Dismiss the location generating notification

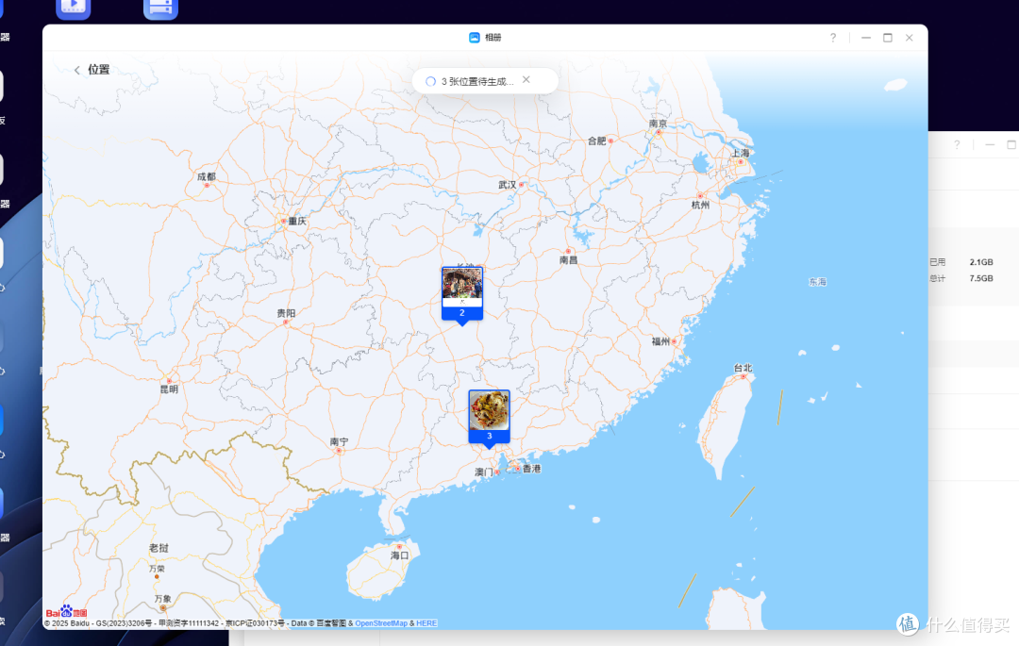click(526, 80)
